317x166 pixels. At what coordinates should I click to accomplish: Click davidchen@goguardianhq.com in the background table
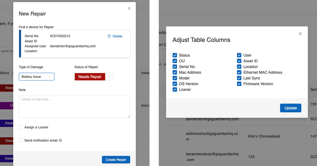pos(212,119)
